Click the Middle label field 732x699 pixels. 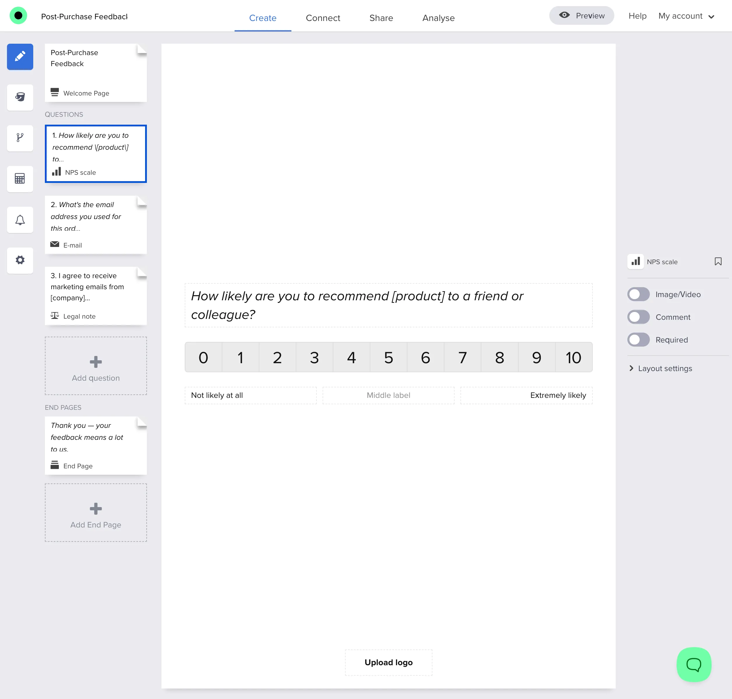click(x=388, y=395)
